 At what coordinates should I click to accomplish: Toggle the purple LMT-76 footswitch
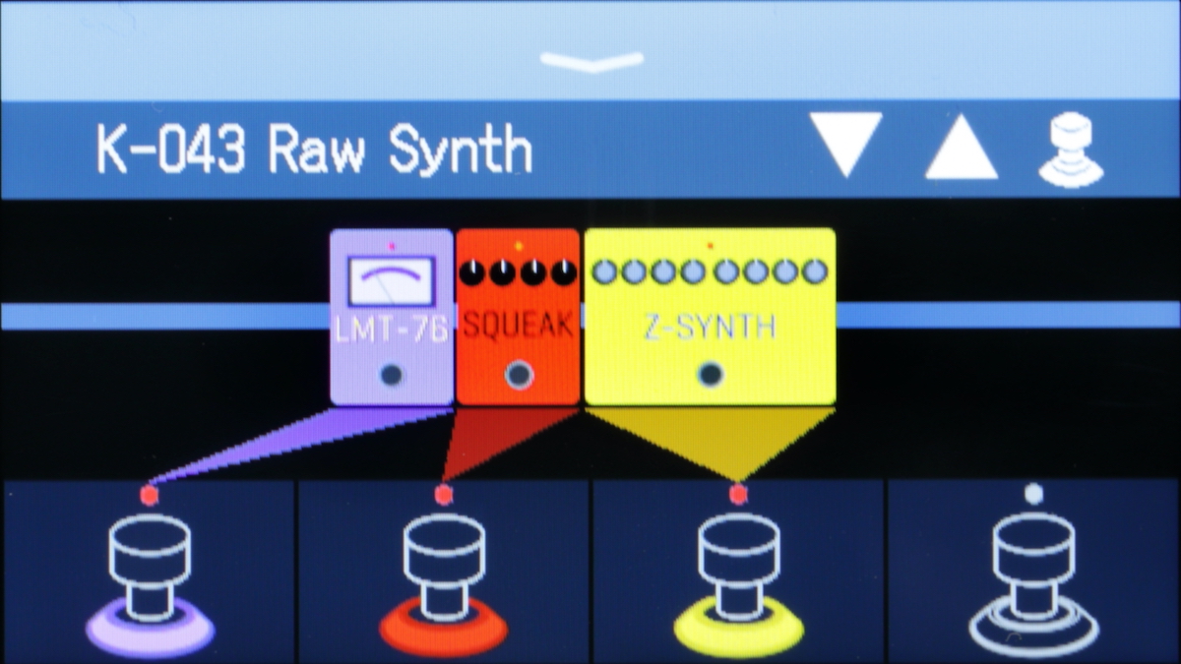click(x=150, y=584)
